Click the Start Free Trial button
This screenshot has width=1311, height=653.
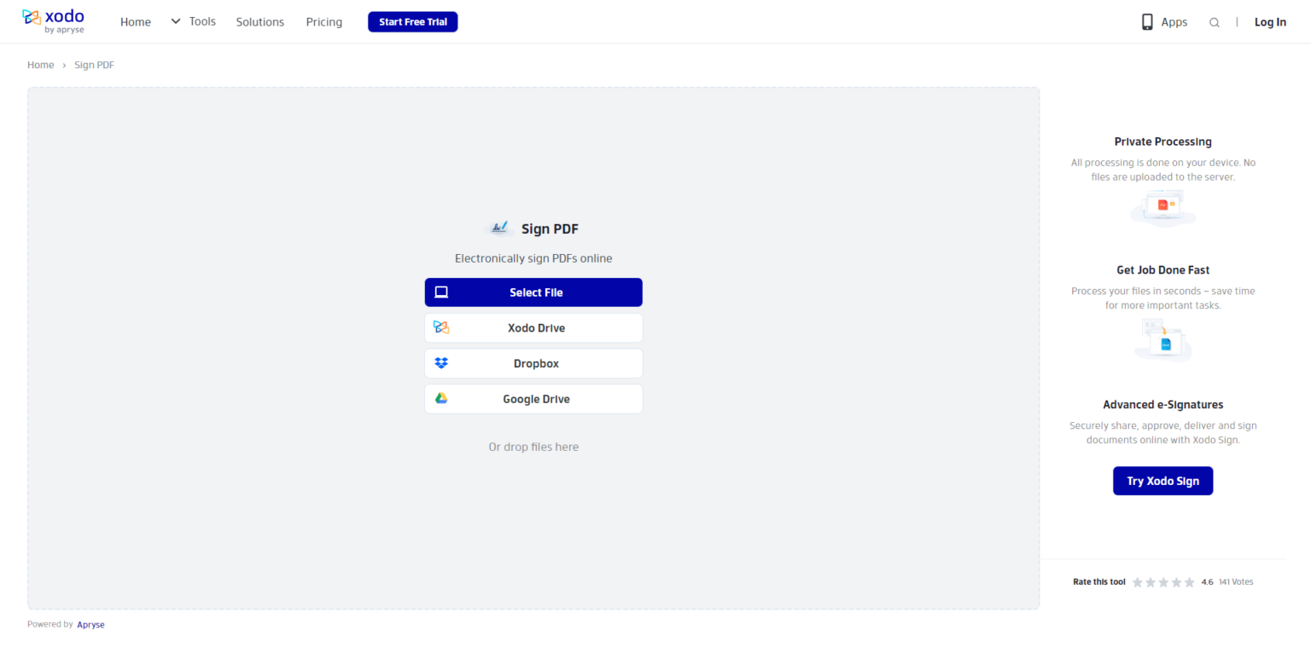pyautogui.click(x=412, y=21)
